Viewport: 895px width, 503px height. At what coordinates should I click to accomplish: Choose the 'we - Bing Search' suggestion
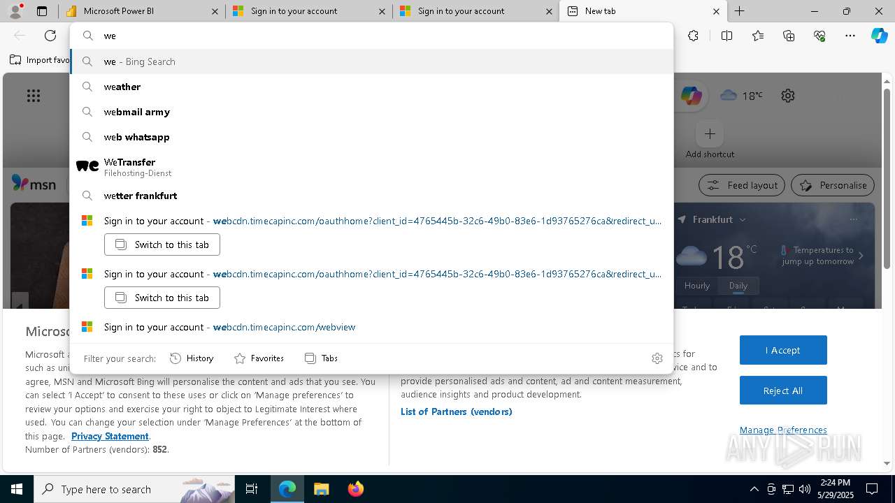[x=372, y=61]
